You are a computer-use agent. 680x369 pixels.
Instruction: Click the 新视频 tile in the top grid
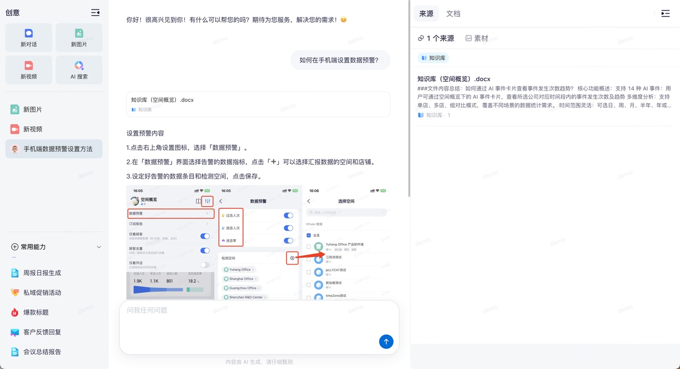click(x=29, y=70)
